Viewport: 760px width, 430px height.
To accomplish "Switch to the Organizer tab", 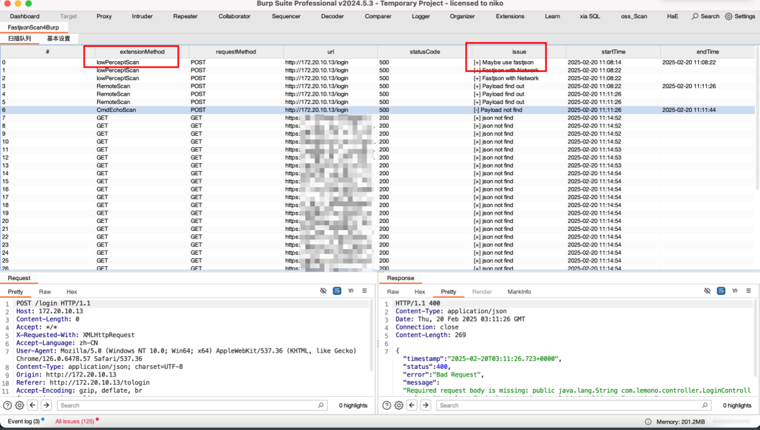I will 462,16.
